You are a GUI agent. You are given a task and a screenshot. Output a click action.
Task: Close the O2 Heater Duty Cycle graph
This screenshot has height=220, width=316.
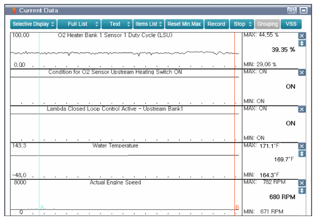click(302, 36)
